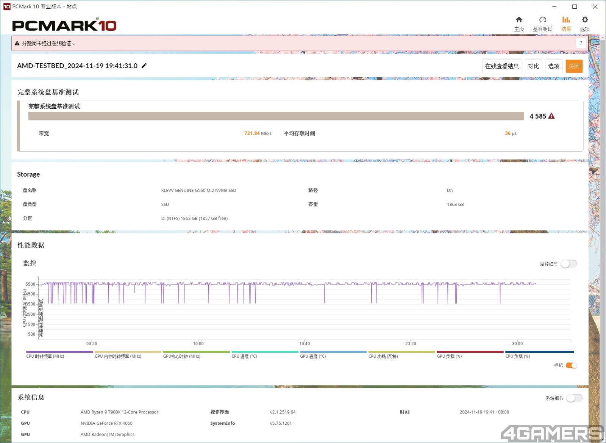Click the CPU name AMD Ryzen 9 7900X
This screenshot has width=606, height=443.
119,412
